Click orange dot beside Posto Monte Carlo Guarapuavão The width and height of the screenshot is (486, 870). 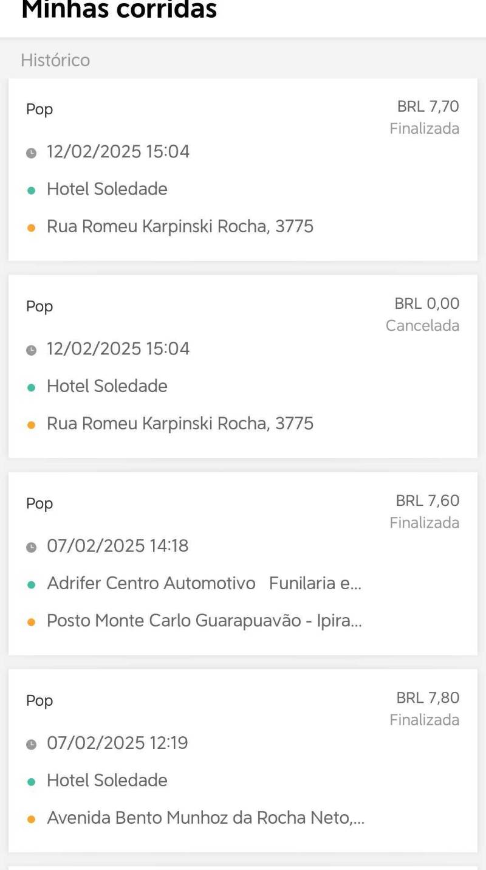[x=32, y=622]
